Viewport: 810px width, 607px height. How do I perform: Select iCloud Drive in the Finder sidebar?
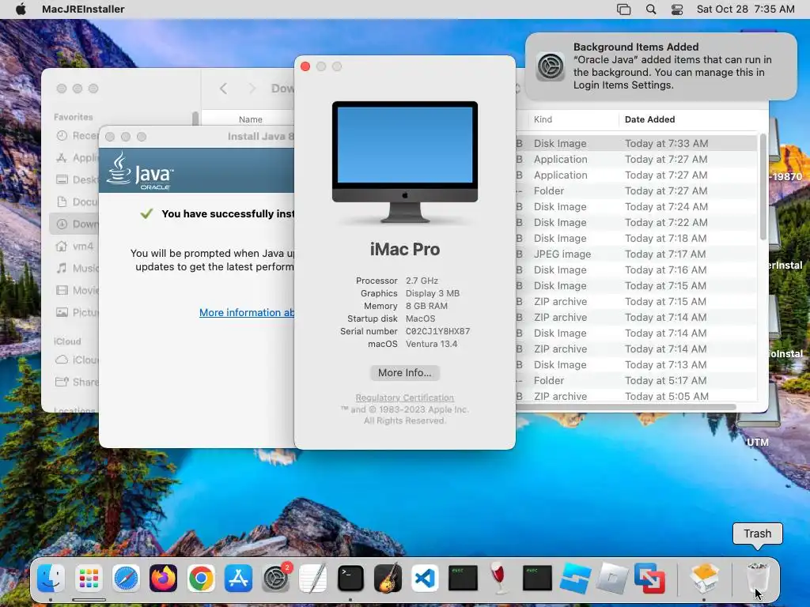[77, 360]
